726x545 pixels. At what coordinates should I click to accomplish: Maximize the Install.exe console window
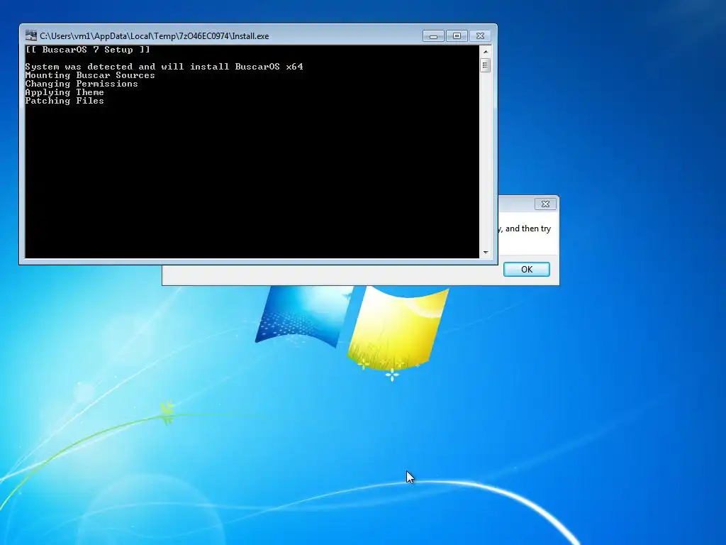click(x=457, y=35)
